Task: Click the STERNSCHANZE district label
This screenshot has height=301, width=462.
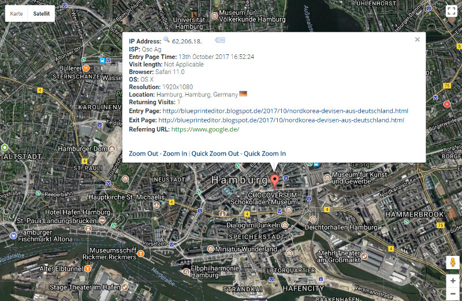Action: 76,76
